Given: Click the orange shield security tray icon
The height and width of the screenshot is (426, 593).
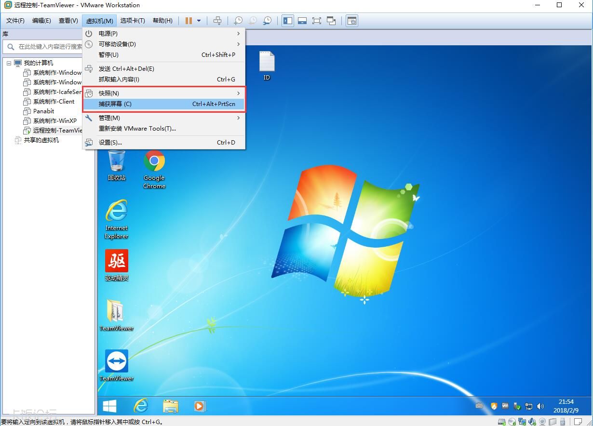Looking at the screenshot, I should pyautogui.click(x=494, y=406).
